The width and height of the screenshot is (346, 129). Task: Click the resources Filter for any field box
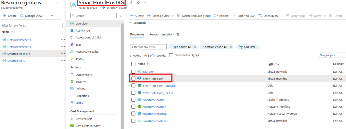point(148,47)
